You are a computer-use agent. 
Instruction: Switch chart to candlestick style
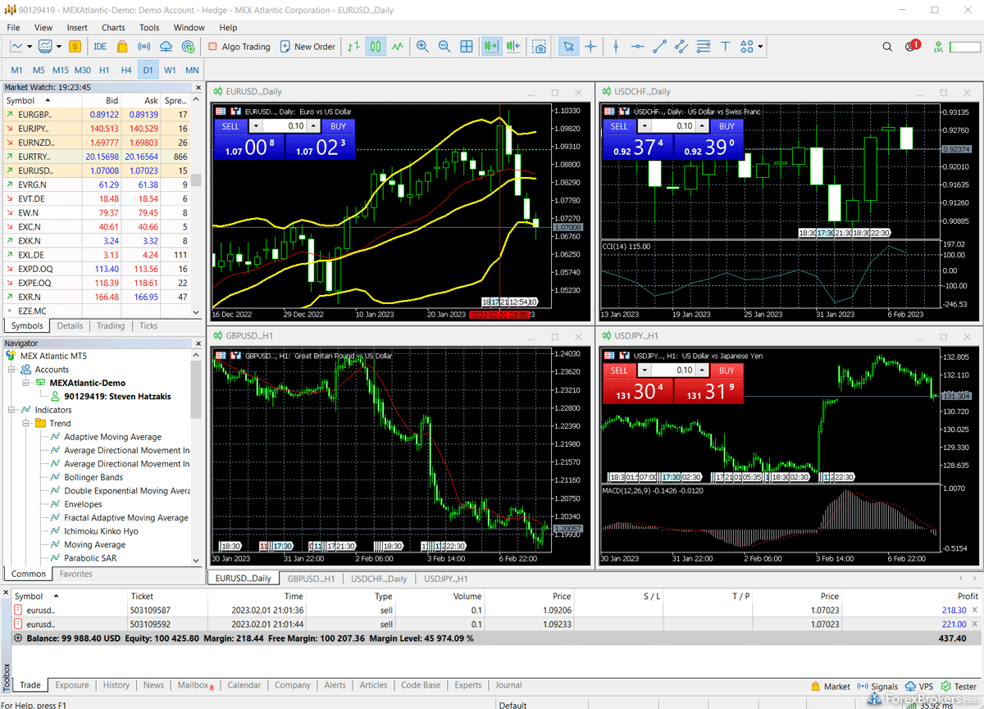[376, 47]
